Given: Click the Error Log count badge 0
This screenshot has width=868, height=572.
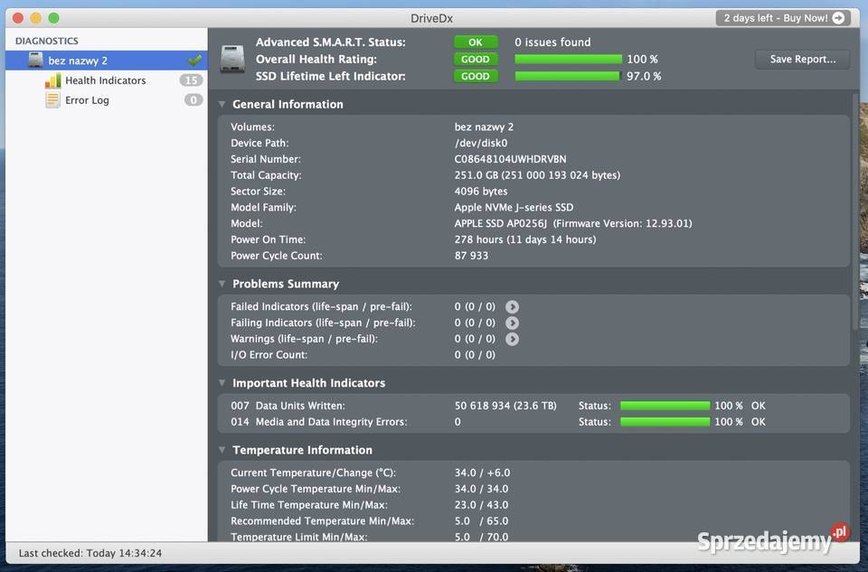Looking at the screenshot, I should [x=193, y=100].
